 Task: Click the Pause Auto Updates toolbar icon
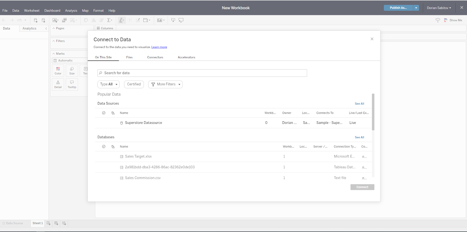coord(43,20)
